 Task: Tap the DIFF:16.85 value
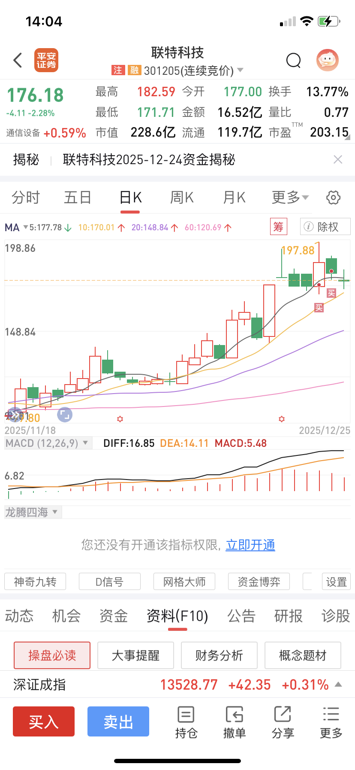tap(129, 443)
